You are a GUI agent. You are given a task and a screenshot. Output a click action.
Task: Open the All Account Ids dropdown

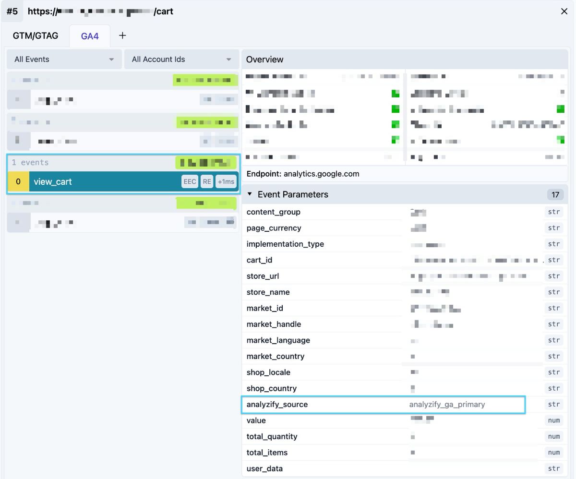[x=181, y=60]
